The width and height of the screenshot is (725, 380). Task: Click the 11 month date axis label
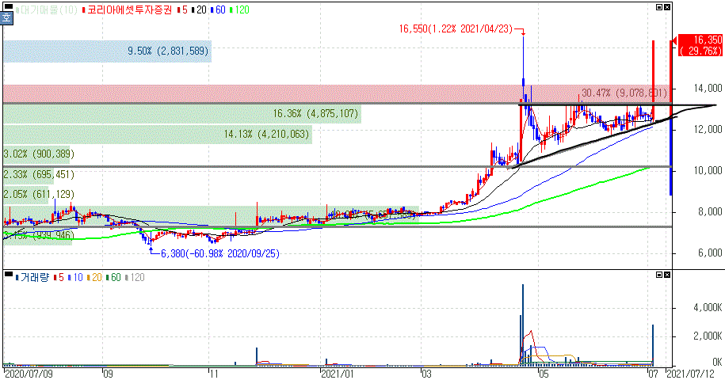click(214, 374)
